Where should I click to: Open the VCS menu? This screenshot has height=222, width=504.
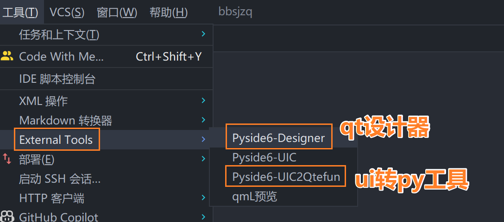click(67, 12)
